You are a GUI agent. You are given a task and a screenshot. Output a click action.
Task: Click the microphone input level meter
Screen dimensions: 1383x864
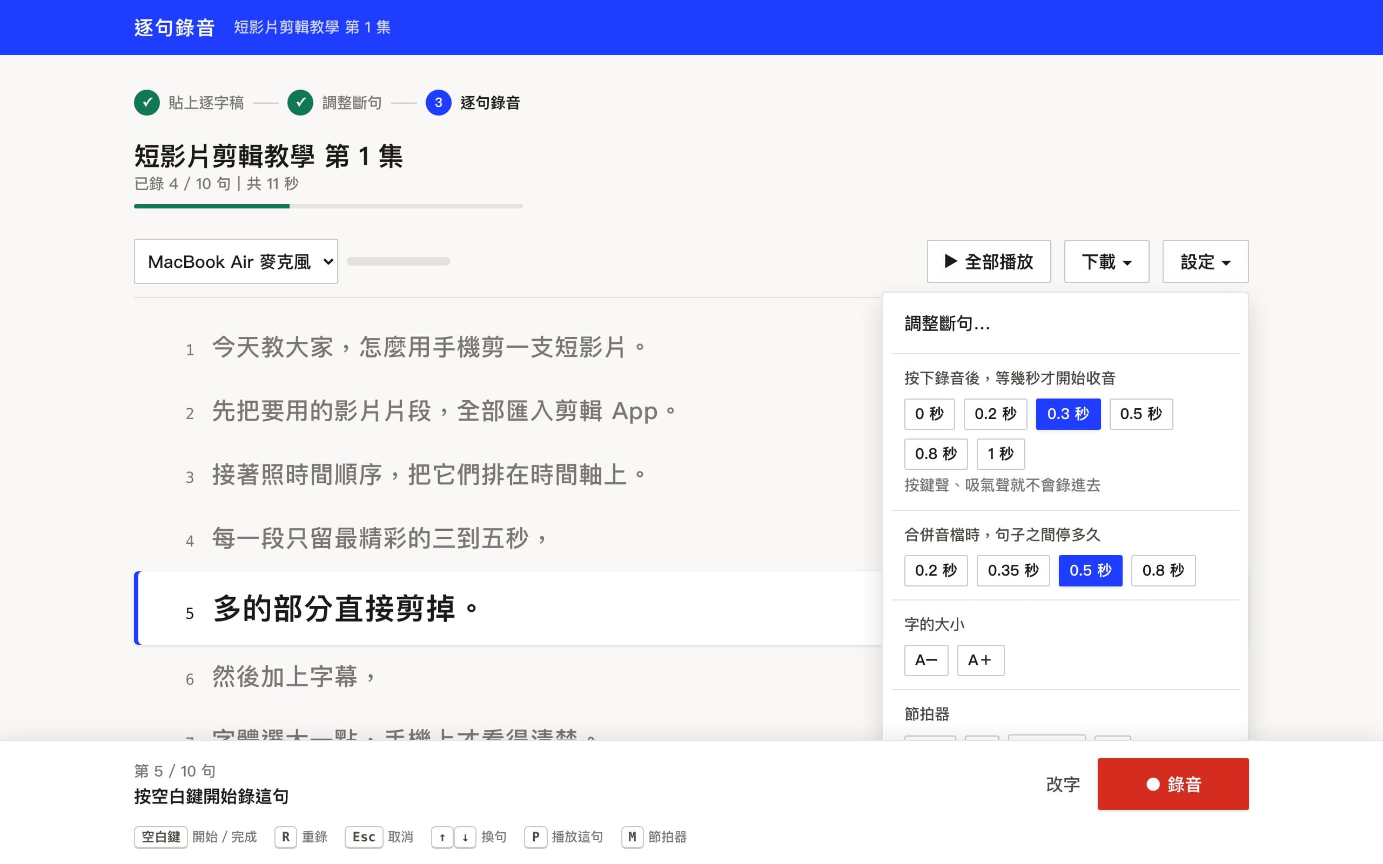pyautogui.click(x=398, y=262)
